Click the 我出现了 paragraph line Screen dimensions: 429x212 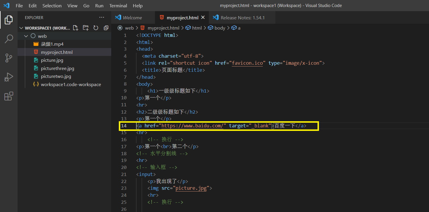pyautogui.click(x=168, y=181)
